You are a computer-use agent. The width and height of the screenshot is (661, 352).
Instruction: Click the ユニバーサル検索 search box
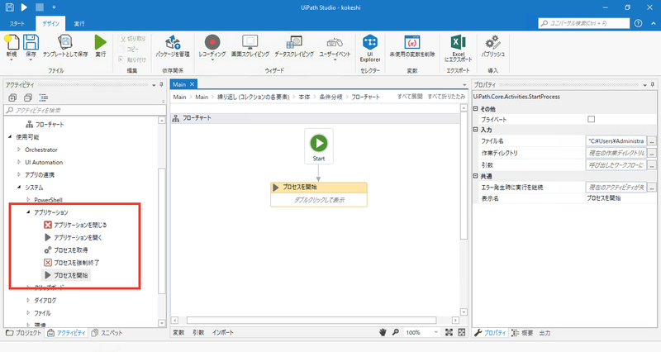coord(584,23)
